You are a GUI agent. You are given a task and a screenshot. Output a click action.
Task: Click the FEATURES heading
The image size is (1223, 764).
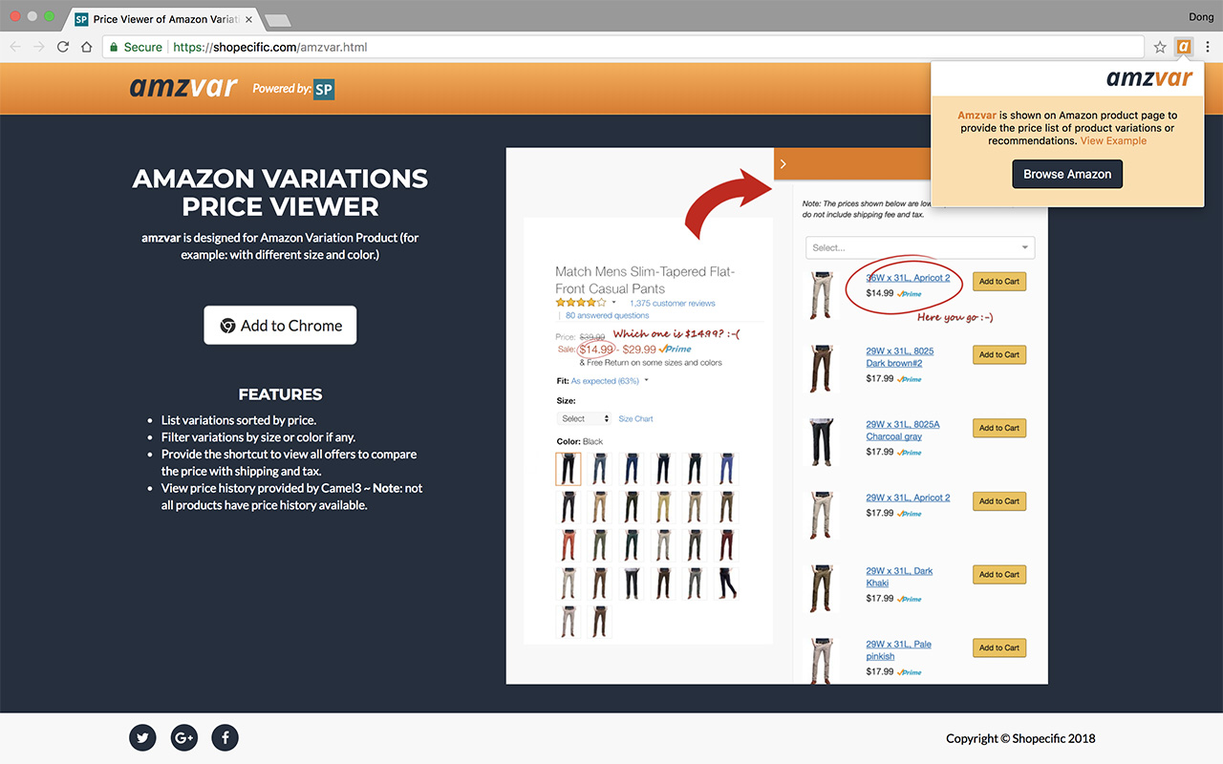[280, 394]
